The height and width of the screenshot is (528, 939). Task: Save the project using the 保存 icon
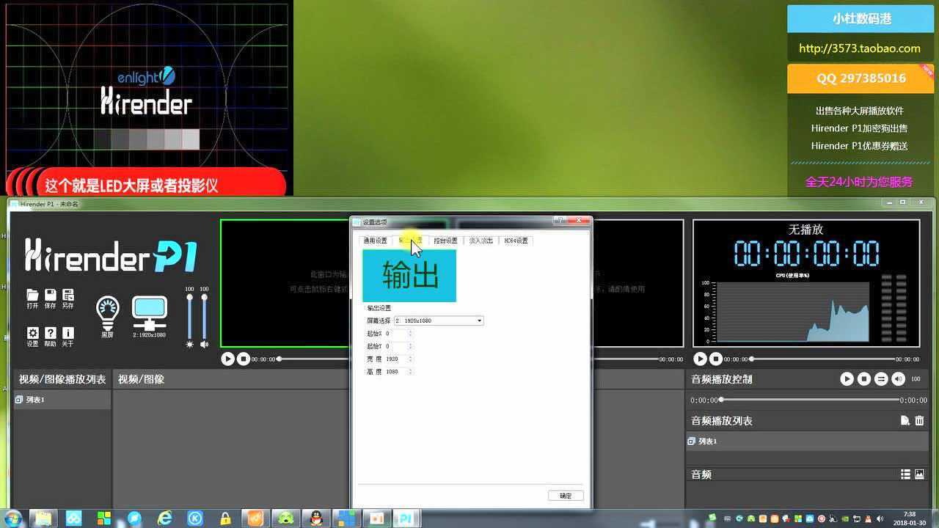50,297
